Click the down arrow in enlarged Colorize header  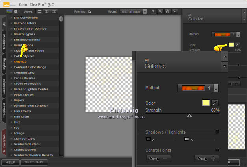pyautogui.click(x=225, y=66)
